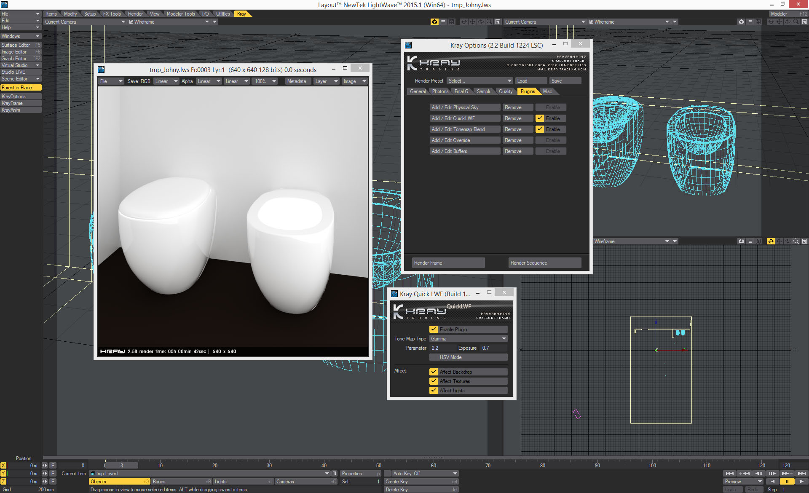Disable the QuickLWF Enable checkbox

click(x=540, y=118)
